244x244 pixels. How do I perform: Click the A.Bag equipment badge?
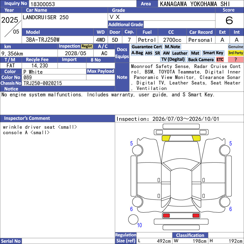click(x=137, y=53)
